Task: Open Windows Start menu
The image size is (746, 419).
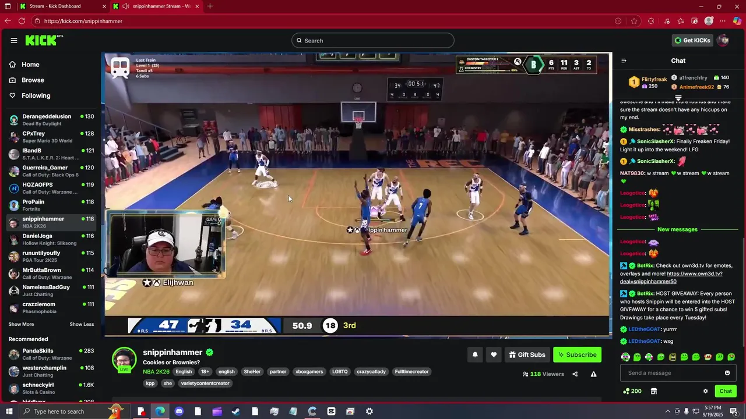Action: 8,411
